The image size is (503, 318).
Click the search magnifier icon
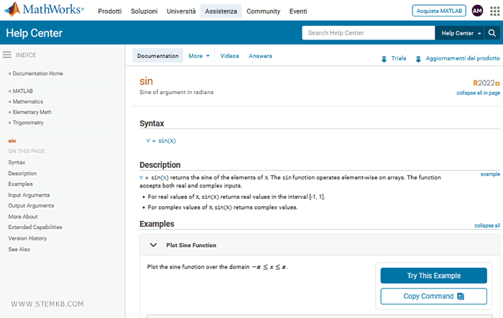pyautogui.click(x=492, y=33)
